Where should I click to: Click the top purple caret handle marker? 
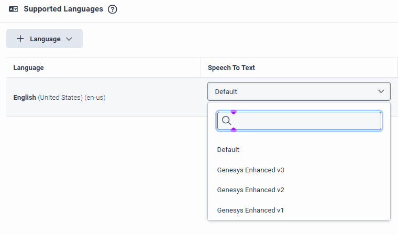[x=234, y=112]
